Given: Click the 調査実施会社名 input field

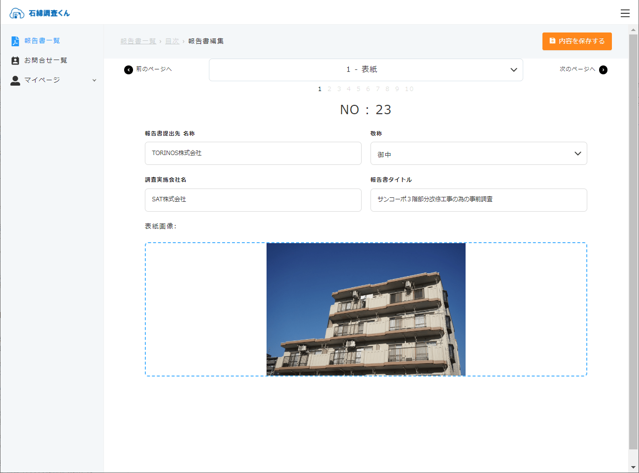Looking at the screenshot, I should click(x=253, y=200).
